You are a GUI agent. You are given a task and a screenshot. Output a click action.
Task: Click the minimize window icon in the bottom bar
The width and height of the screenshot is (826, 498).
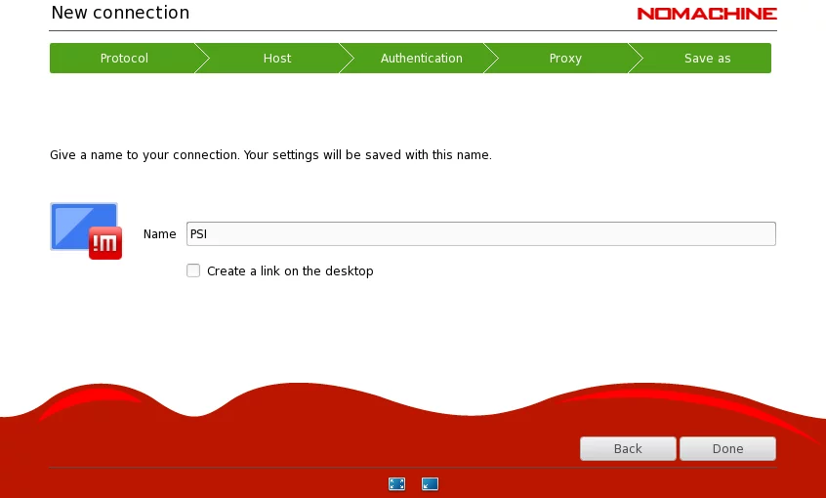coord(430,483)
